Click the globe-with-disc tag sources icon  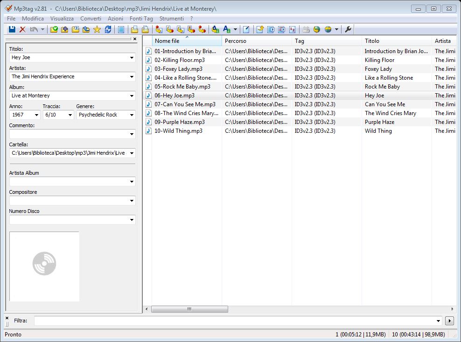(328, 29)
